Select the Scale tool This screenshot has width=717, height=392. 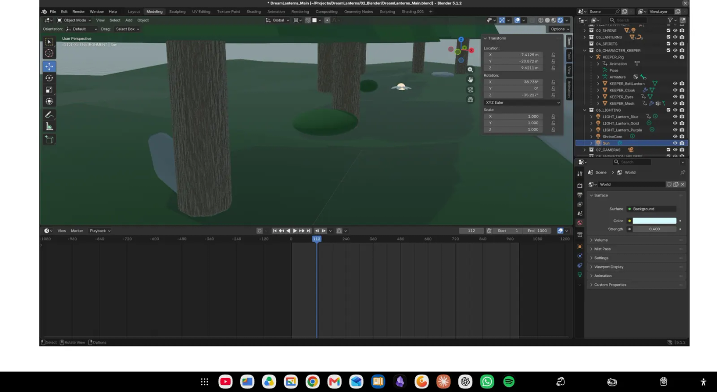49,90
